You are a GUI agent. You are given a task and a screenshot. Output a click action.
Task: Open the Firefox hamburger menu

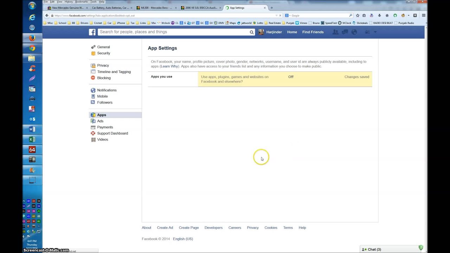[424, 15]
